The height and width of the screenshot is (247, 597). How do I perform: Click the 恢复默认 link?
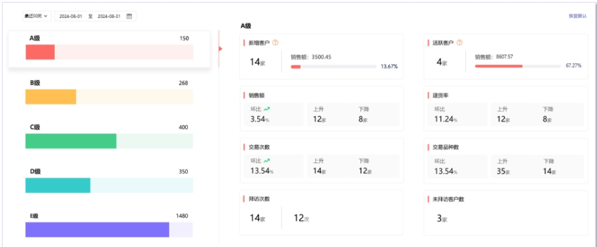[x=578, y=16]
